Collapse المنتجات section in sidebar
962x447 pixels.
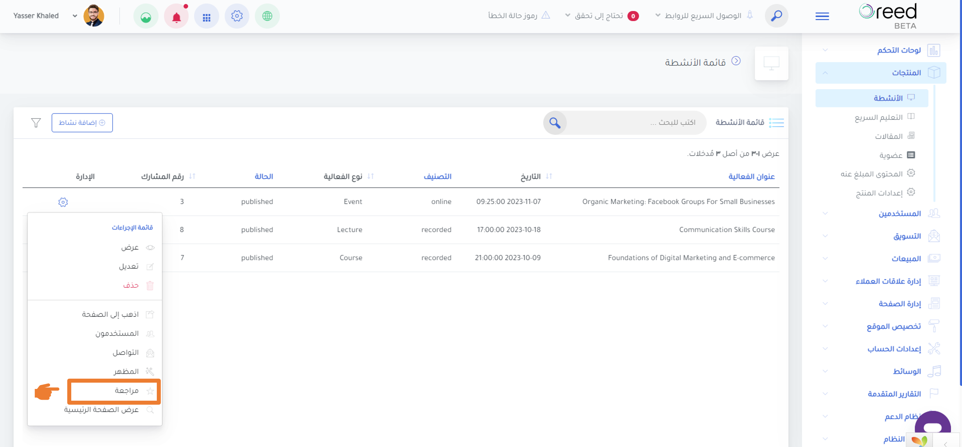[880, 73]
